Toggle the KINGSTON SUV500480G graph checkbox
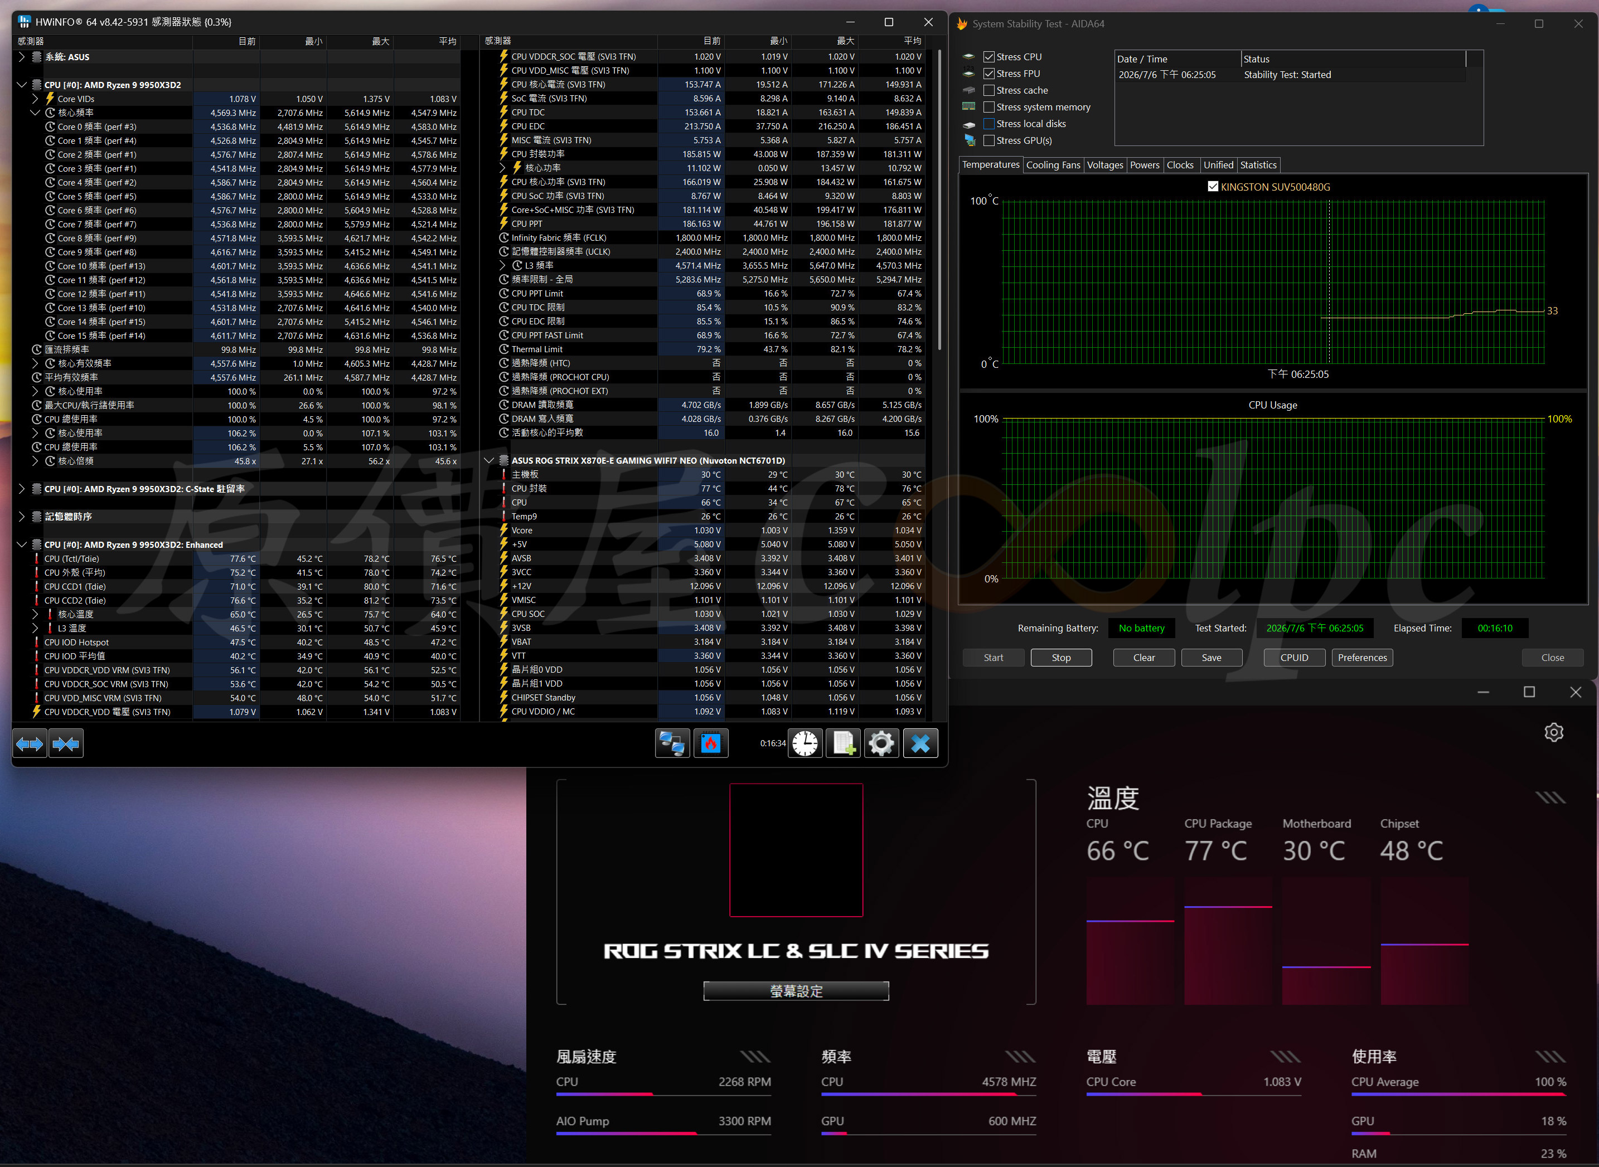This screenshot has height=1167, width=1599. 1213,187
